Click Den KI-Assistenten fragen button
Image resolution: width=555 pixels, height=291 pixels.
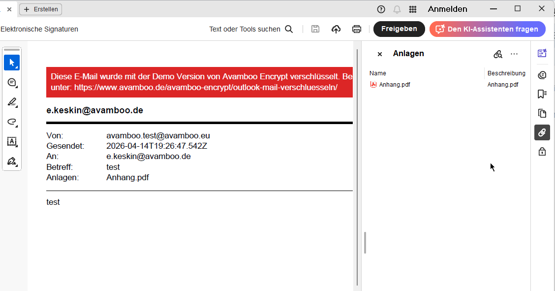488,29
